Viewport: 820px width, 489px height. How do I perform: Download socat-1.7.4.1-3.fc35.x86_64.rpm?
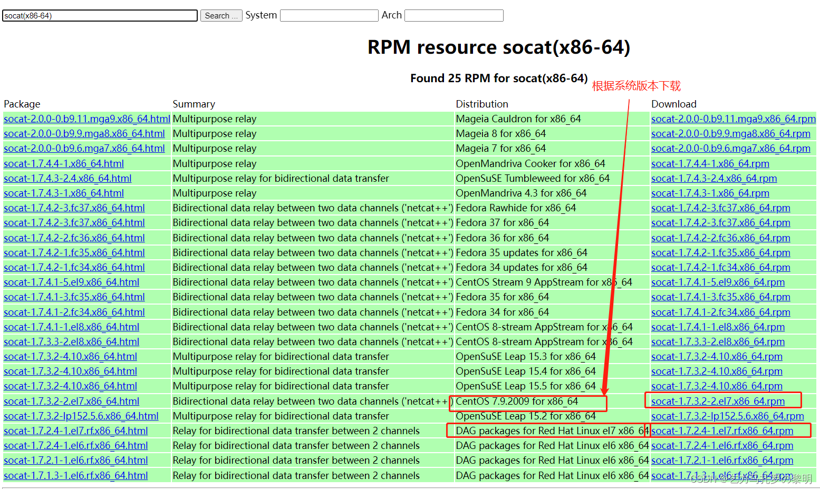tap(721, 297)
